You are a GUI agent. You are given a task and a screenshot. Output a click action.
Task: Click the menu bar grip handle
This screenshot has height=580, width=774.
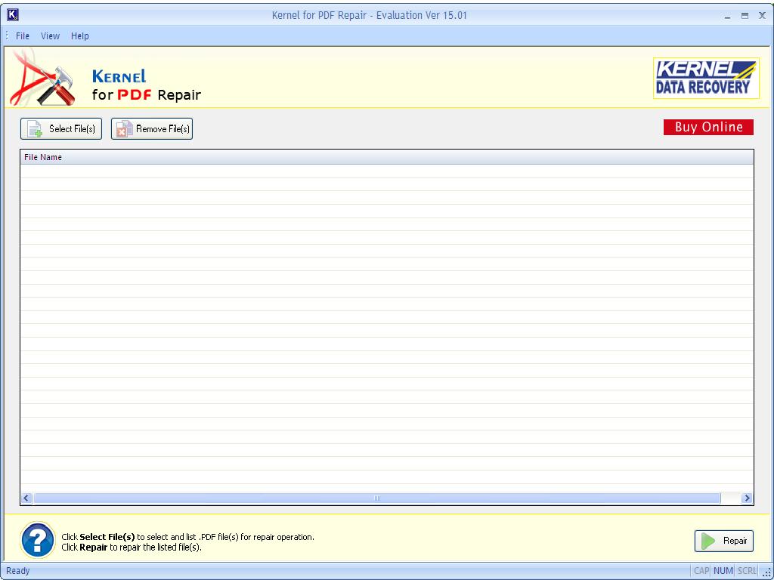[8, 36]
